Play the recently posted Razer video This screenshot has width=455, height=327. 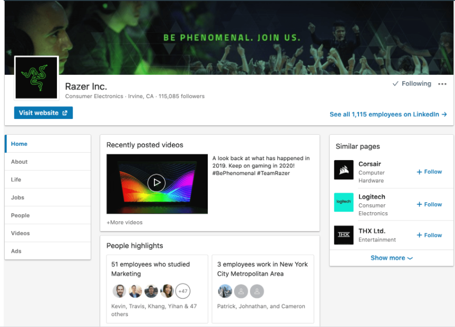coord(157,183)
